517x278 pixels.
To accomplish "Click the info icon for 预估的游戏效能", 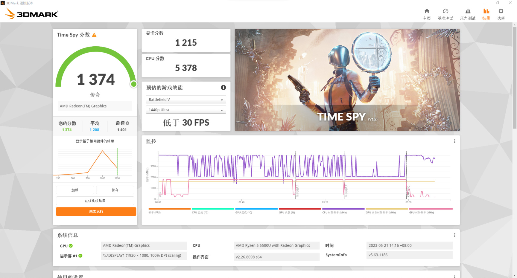I will (x=223, y=88).
